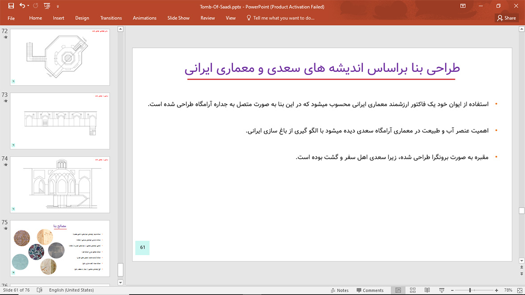Play animations using the star under slide 72

point(5,37)
